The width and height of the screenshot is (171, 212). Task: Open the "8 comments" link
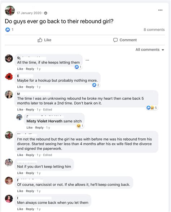pyautogui.click(x=154, y=30)
